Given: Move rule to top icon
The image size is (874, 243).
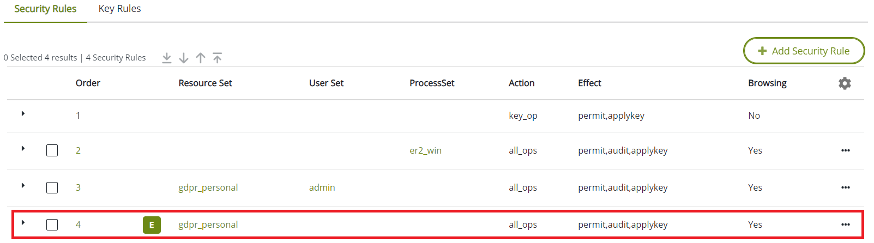Looking at the screenshot, I should [218, 58].
